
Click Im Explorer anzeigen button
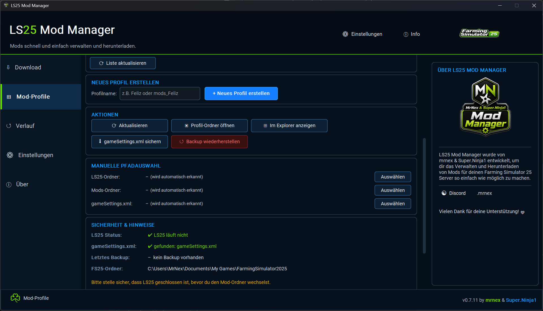pyautogui.click(x=289, y=126)
